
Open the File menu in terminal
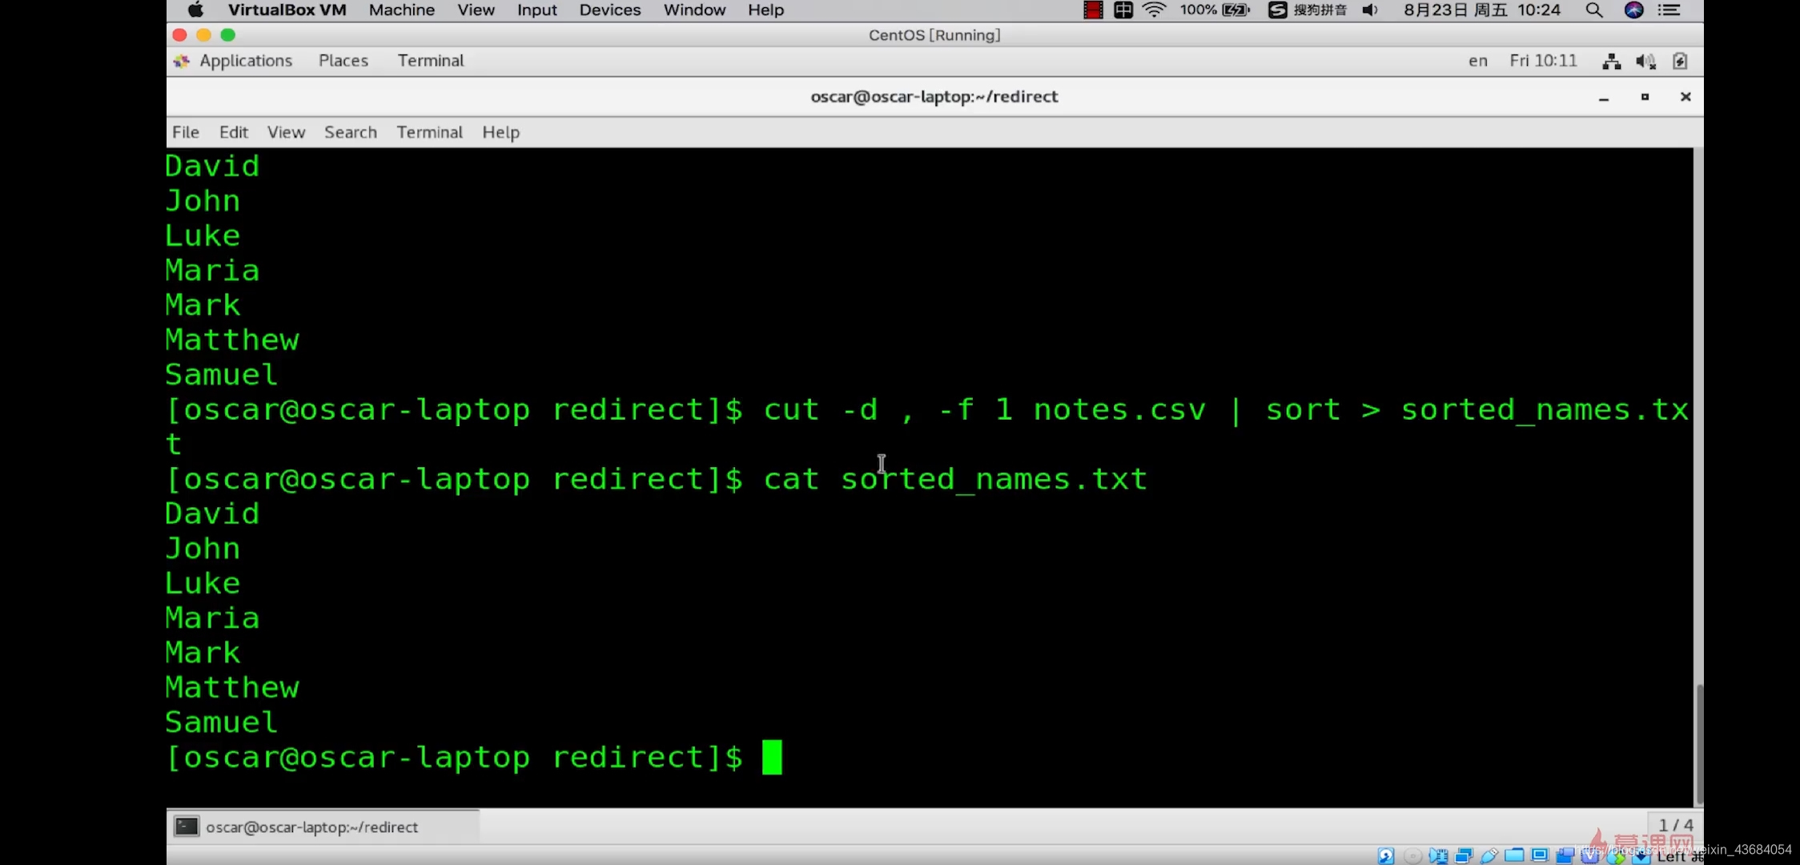185,131
